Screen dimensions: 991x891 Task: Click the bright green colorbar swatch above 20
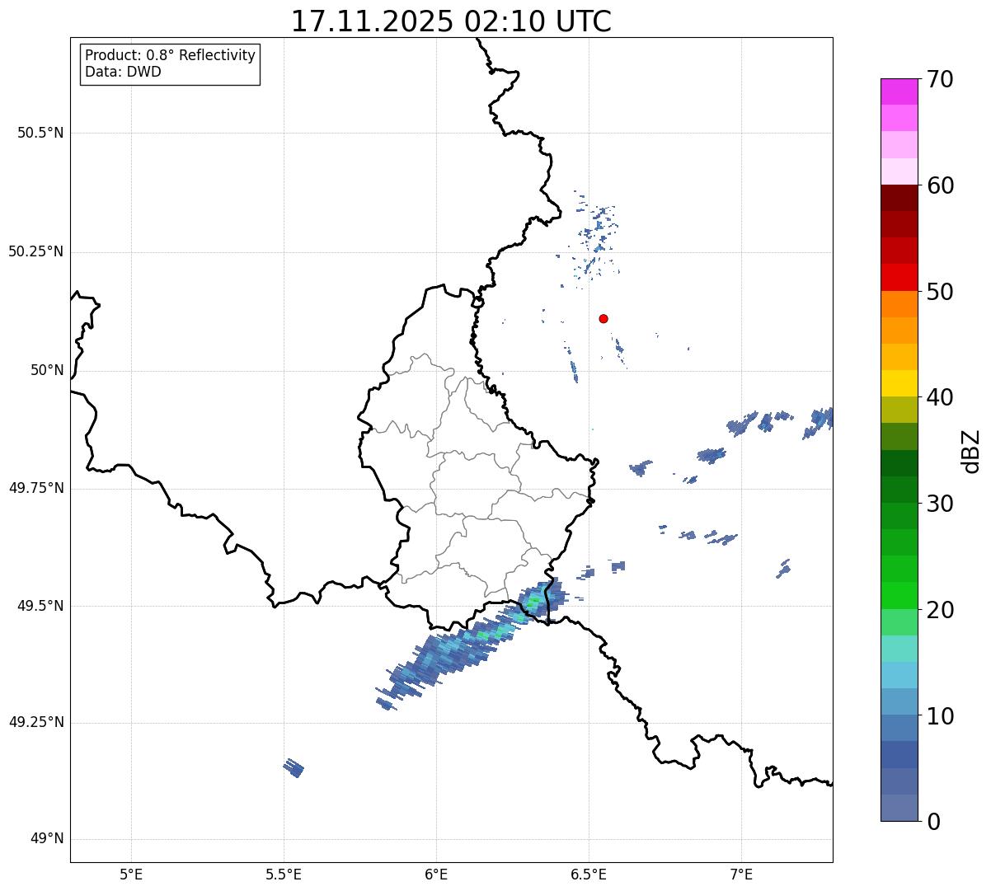click(x=899, y=595)
